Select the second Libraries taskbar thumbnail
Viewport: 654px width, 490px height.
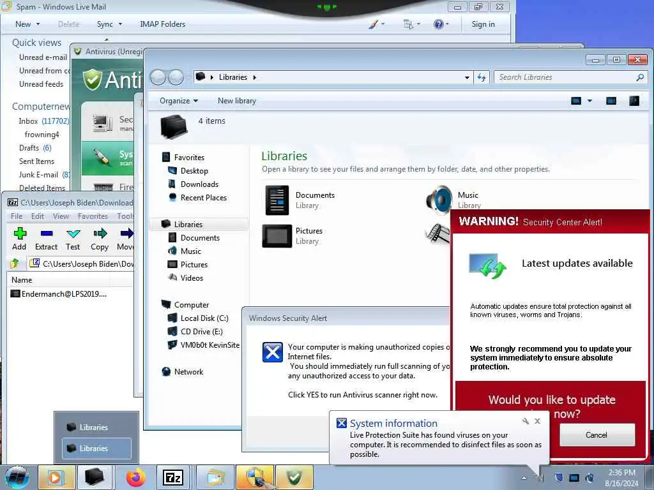point(97,449)
